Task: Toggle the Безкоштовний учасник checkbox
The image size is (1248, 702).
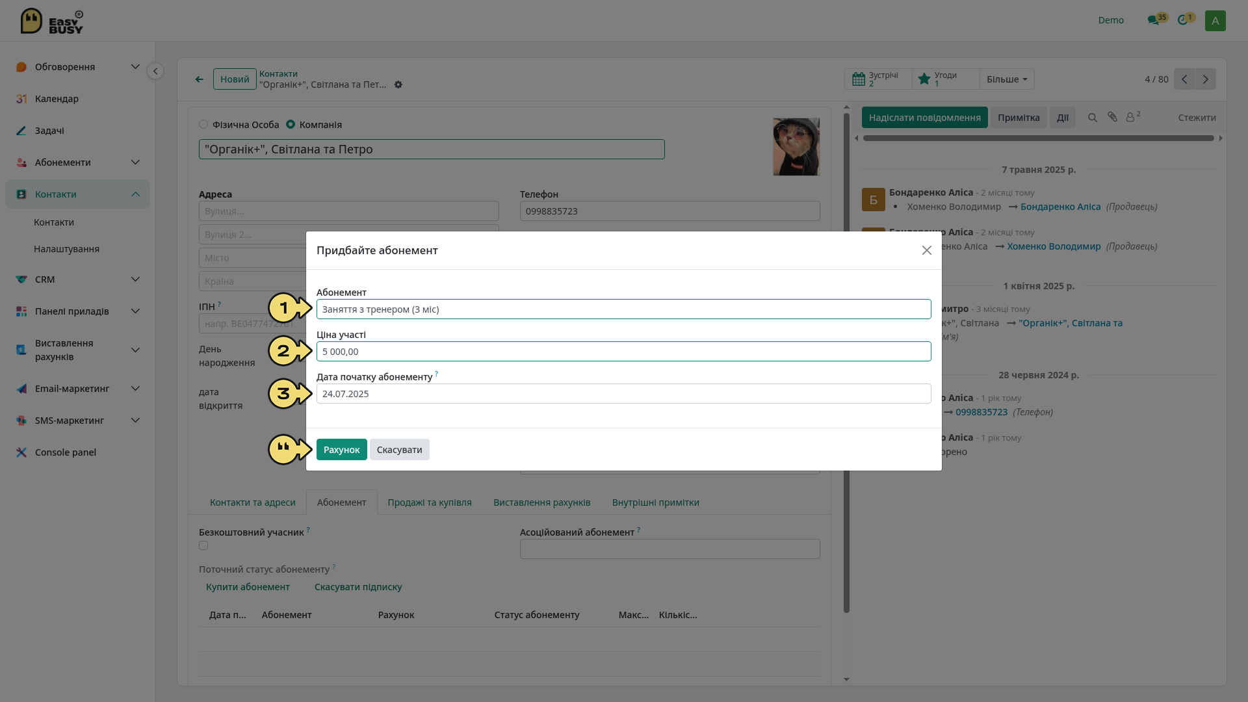Action: coord(203,545)
